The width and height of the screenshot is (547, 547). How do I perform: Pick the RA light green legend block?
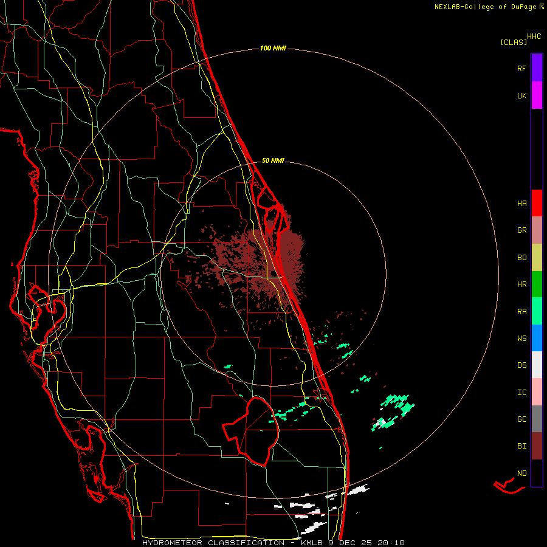537,311
